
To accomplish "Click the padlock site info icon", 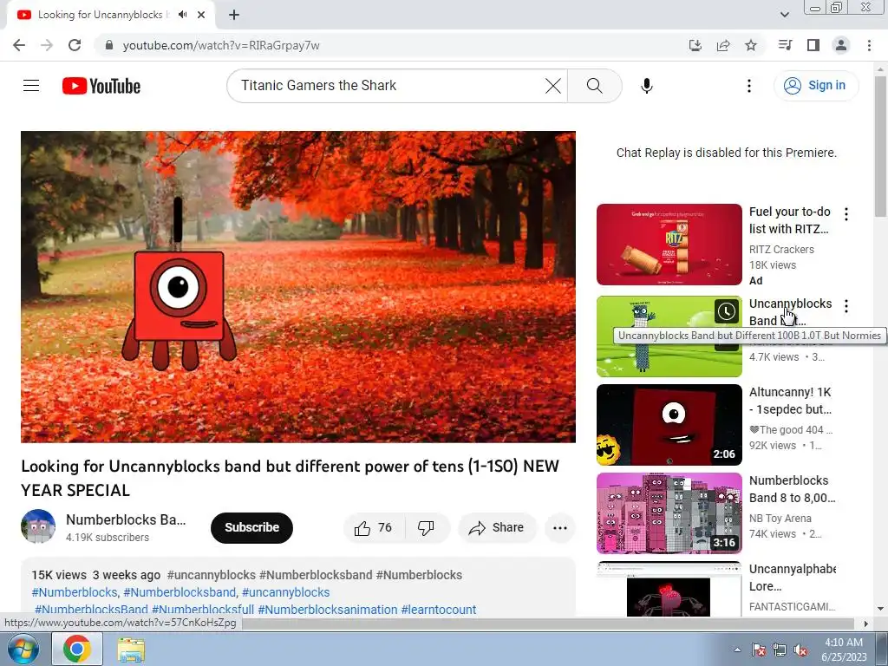I will click(109, 45).
